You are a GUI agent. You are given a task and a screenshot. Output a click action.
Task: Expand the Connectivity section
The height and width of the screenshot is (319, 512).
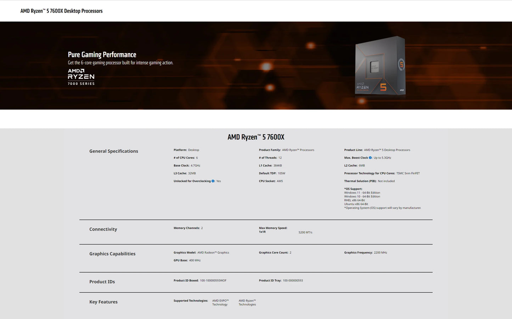coord(103,229)
